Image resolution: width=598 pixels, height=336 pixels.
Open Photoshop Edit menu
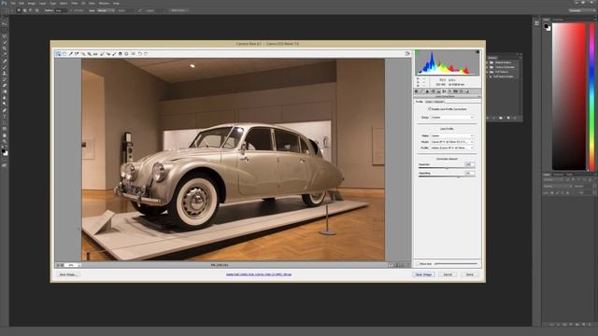[x=21, y=3]
